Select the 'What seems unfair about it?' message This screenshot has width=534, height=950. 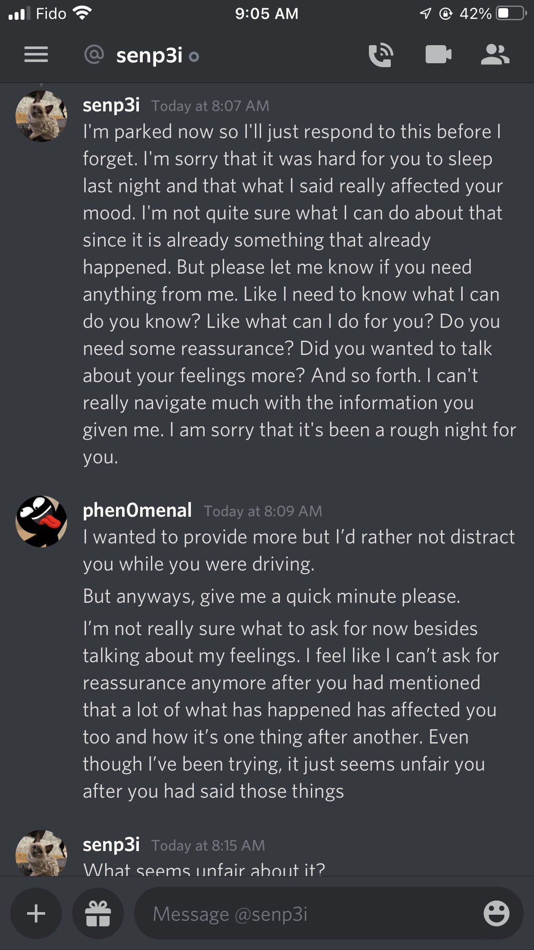[x=204, y=869]
